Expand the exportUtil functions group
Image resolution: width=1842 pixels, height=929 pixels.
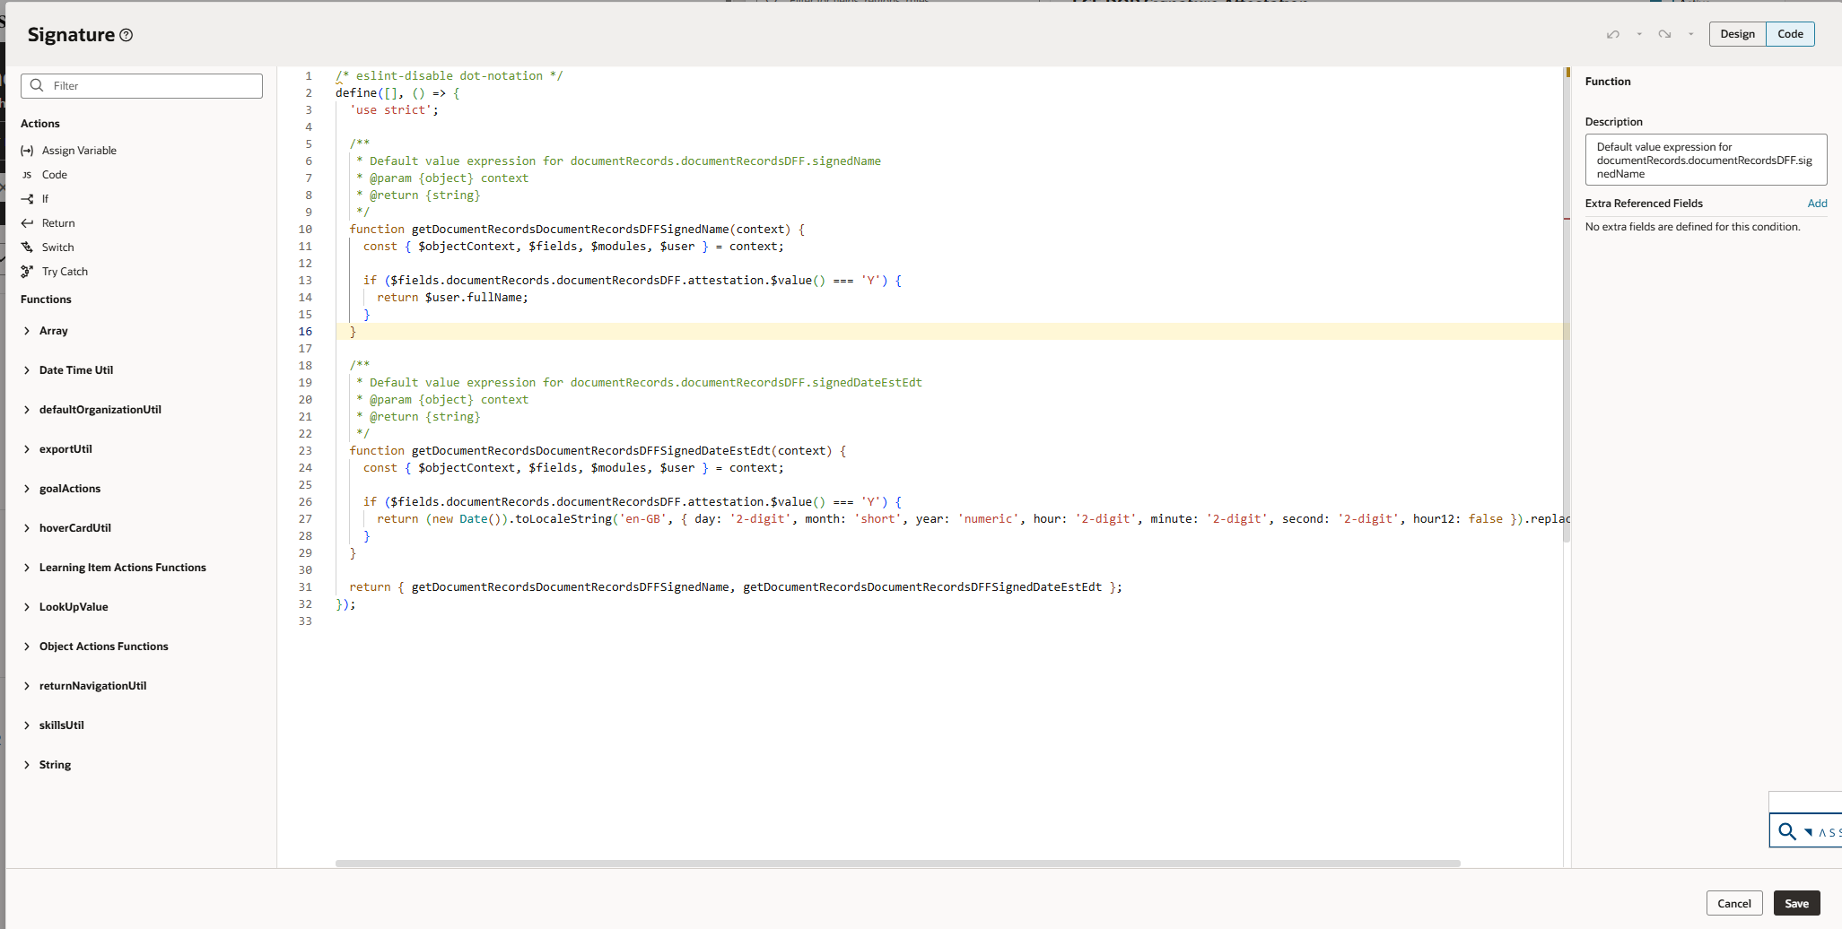click(x=27, y=449)
